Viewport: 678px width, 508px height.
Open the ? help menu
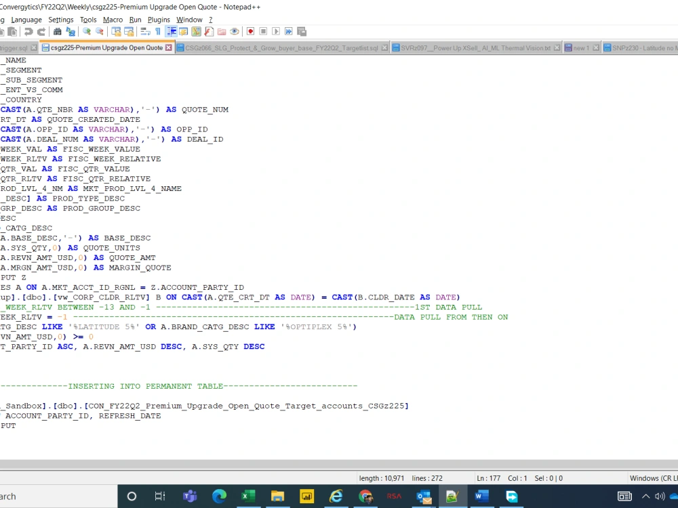(x=211, y=20)
